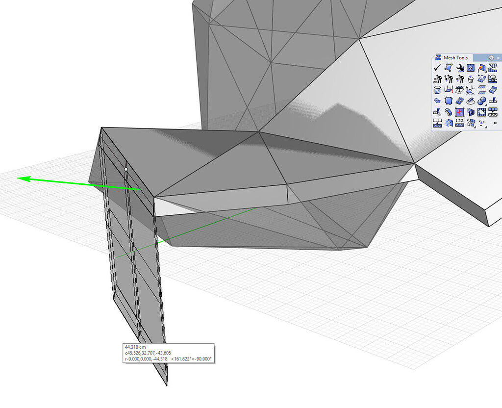Viewport: 502px width, 408px height.
Task: Click the Mesh Tools tab title
Action: click(456, 57)
